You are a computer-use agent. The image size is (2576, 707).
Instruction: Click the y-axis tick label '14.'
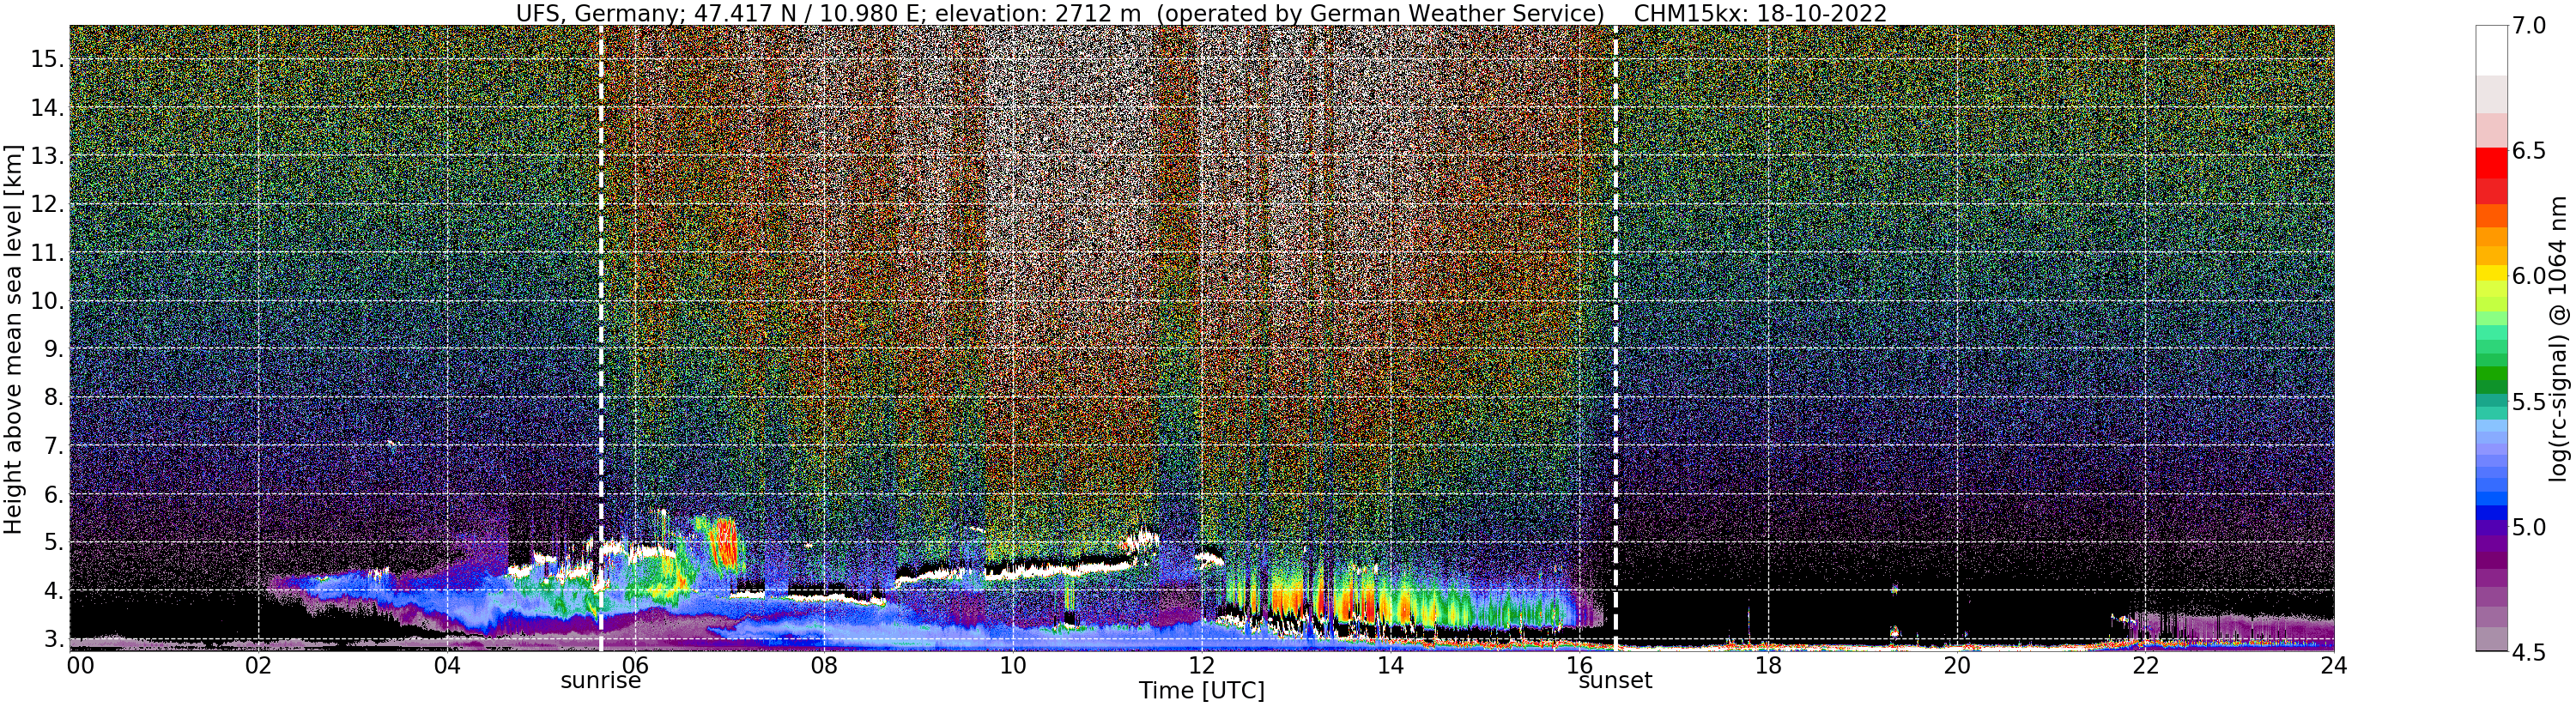tap(48, 108)
